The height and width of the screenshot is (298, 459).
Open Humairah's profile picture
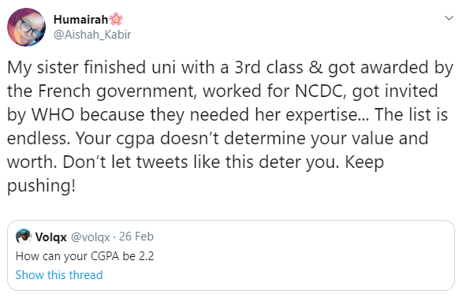click(26, 28)
